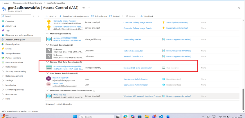Open the Activity log menu item
245x118 pixels.
click(11, 26)
